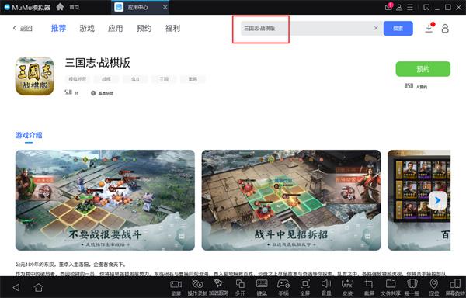Viewport: 466px width, 298px height.
Task: Open the 录屏 screen recording tool
Action: [176, 287]
